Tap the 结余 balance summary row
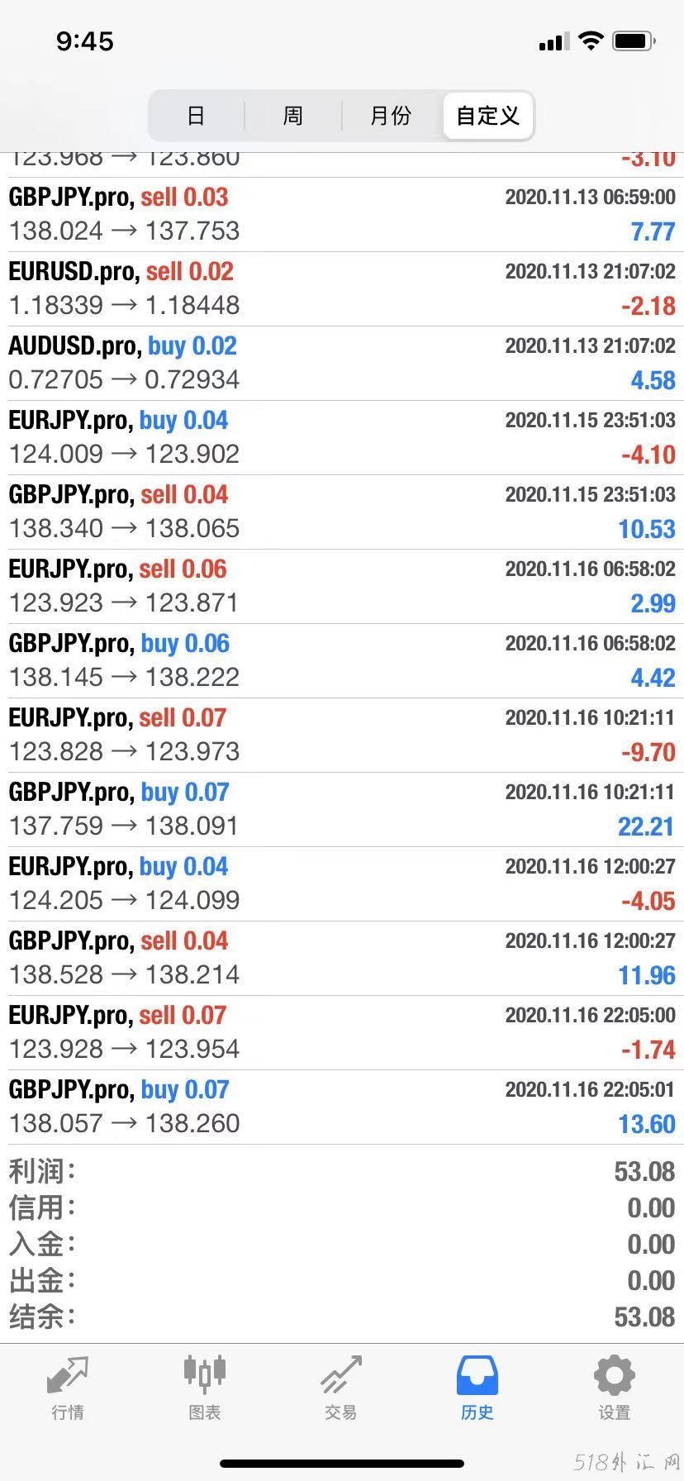The height and width of the screenshot is (1481, 684). pyautogui.click(x=342, y=1317)
